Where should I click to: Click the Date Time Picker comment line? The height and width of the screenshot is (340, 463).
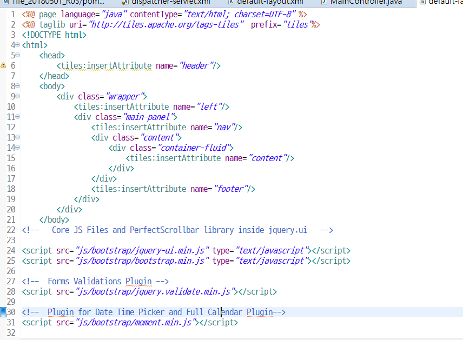(154, 312)
